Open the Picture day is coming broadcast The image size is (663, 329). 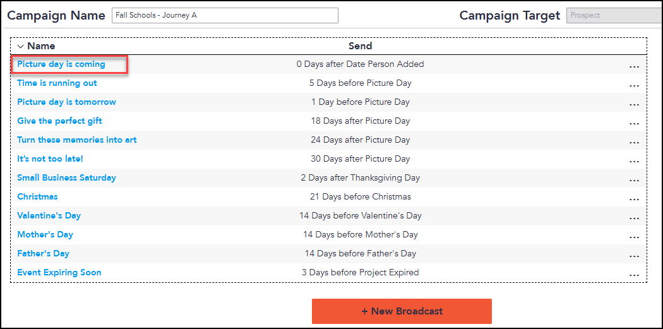click(61, 64)
